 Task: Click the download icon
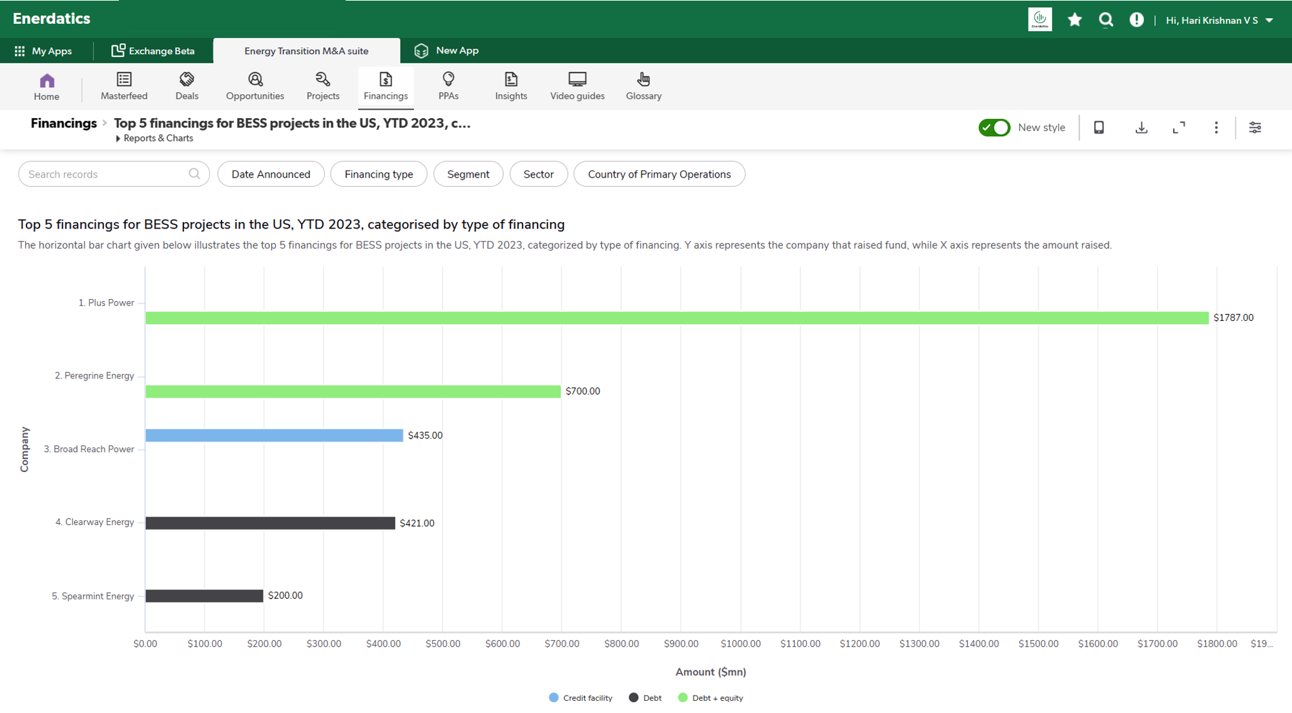pyautogui.click(x=1141, y=128)
